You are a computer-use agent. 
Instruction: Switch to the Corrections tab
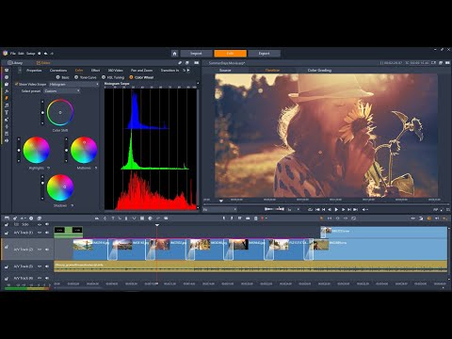point(58,71)
